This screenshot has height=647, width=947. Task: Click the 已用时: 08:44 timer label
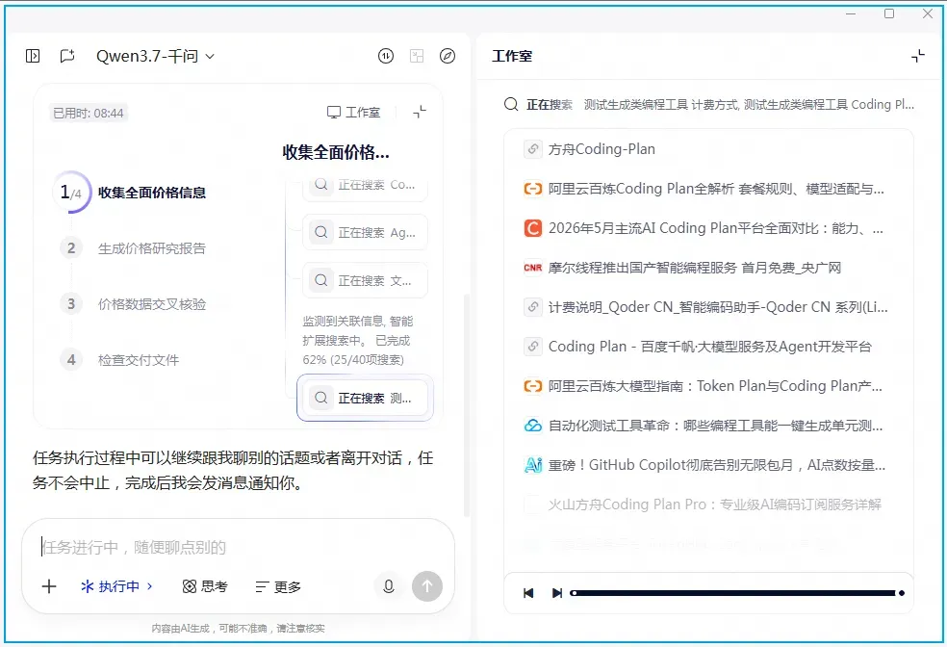89,113
